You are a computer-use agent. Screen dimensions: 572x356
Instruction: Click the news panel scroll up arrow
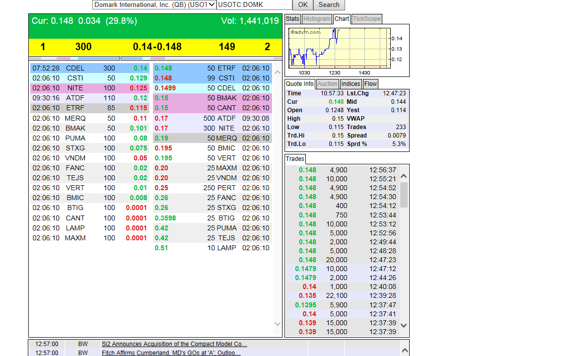405,351
